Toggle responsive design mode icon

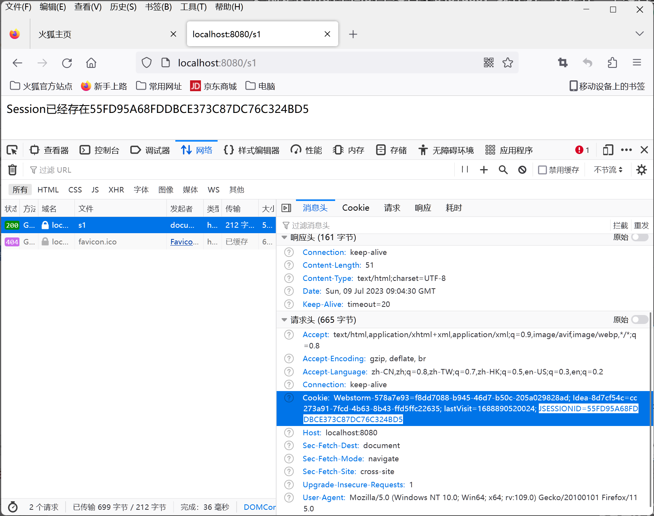pos(608,150)
